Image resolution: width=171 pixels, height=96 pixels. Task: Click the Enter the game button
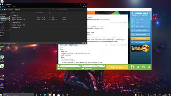click(117, 67)
